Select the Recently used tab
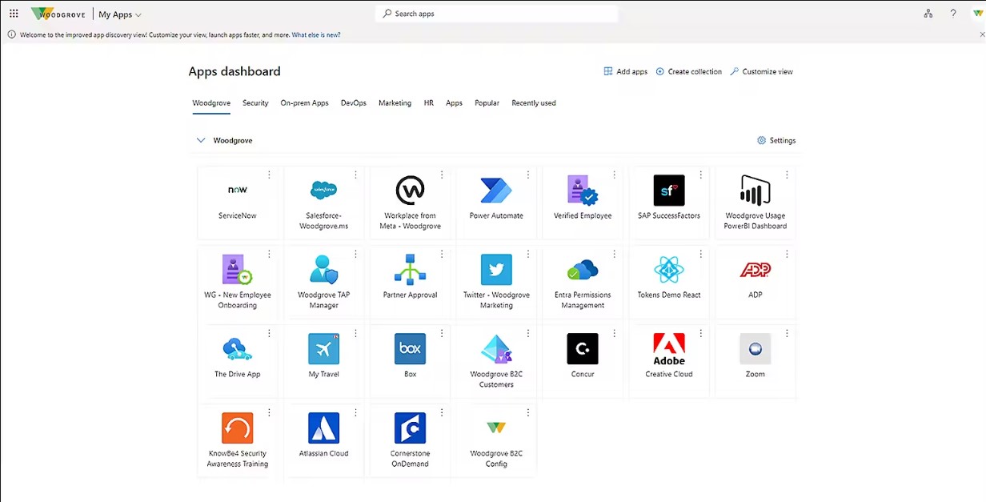This screenshot has width=986, height=502. coord(533,102)
